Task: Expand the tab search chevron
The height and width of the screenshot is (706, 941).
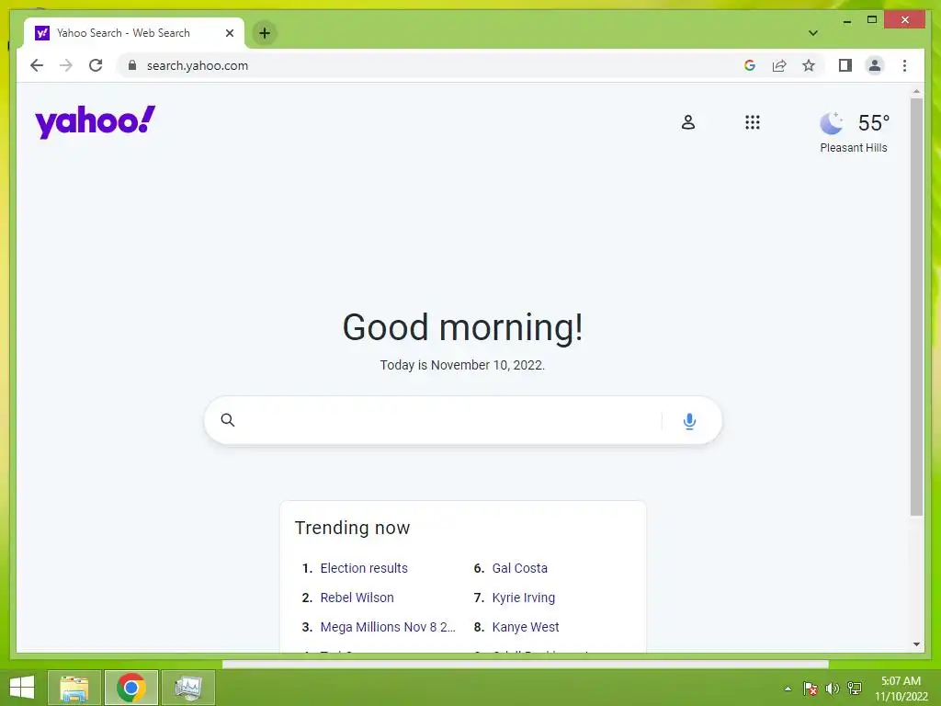Action: point(812,33)
